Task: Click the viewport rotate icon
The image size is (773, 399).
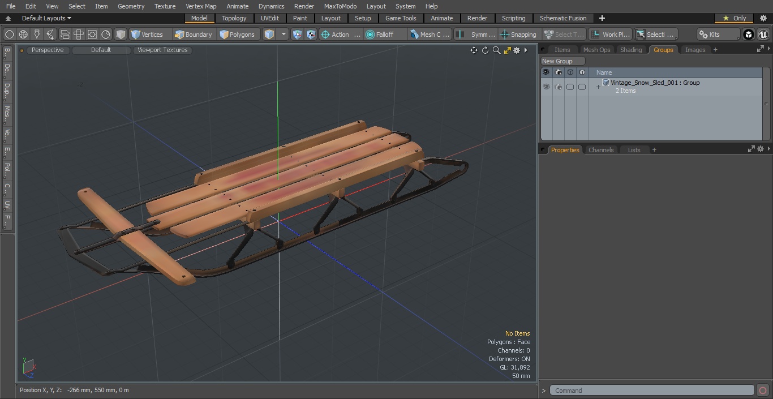Action: [x=485, y=50]
